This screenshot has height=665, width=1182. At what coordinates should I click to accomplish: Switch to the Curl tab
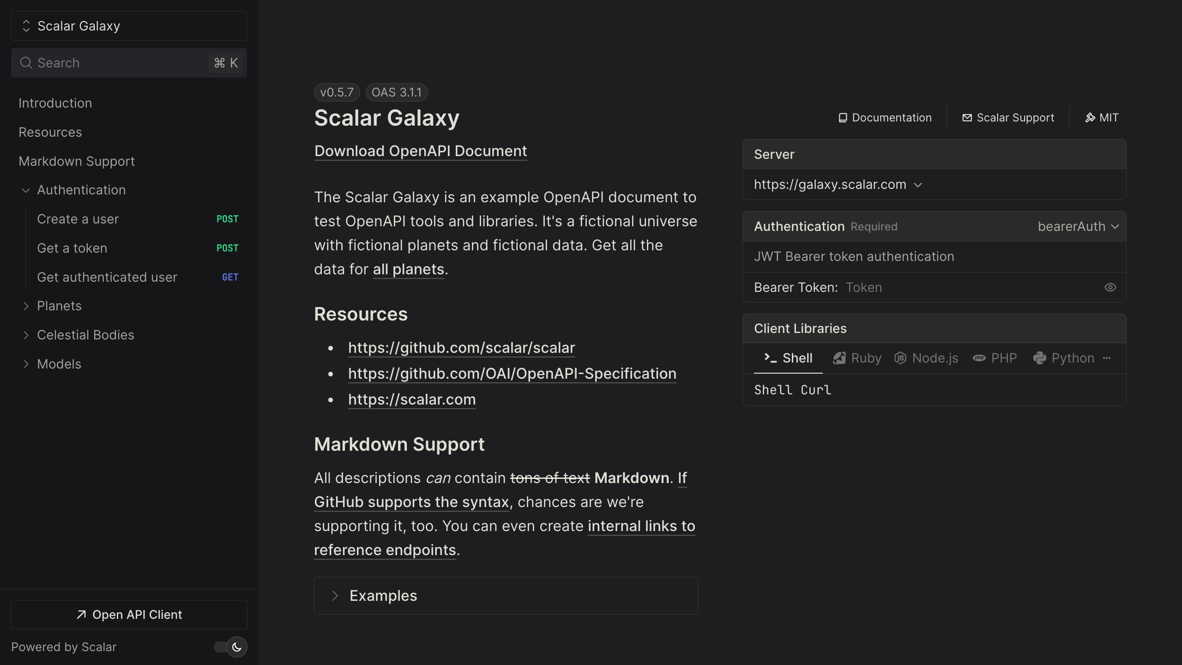coord(816,390)
